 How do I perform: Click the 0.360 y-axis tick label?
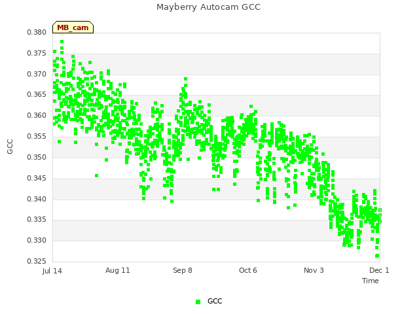click(37, 115)
